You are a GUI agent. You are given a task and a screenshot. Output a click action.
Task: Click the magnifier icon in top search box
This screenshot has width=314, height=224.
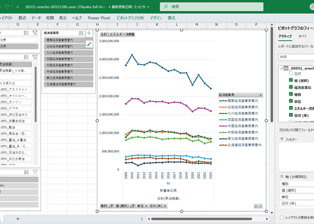165,6
